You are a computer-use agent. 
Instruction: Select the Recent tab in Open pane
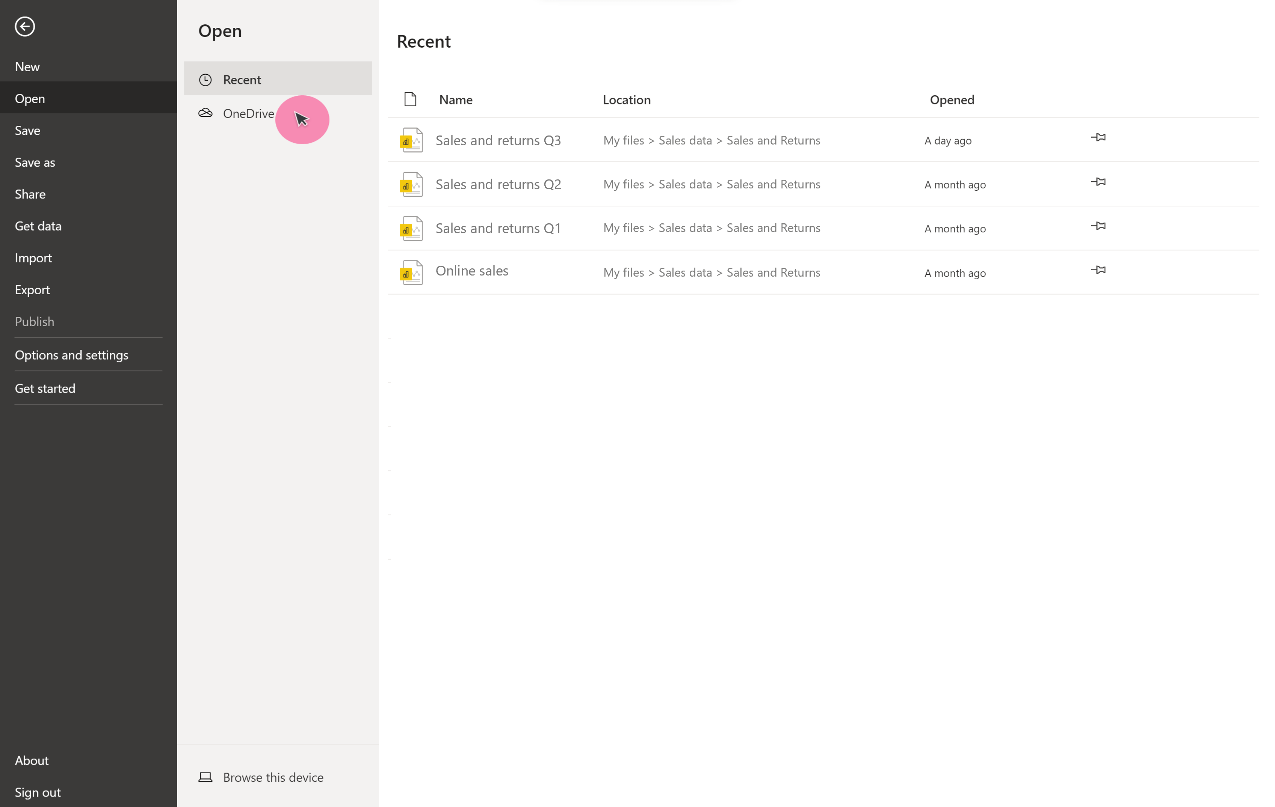pyautogui.click(x=243, y=79)
